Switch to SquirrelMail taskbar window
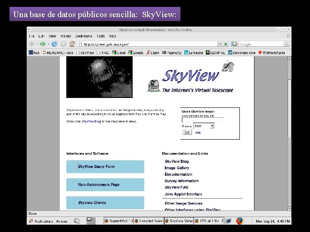 tap(119, 221)
